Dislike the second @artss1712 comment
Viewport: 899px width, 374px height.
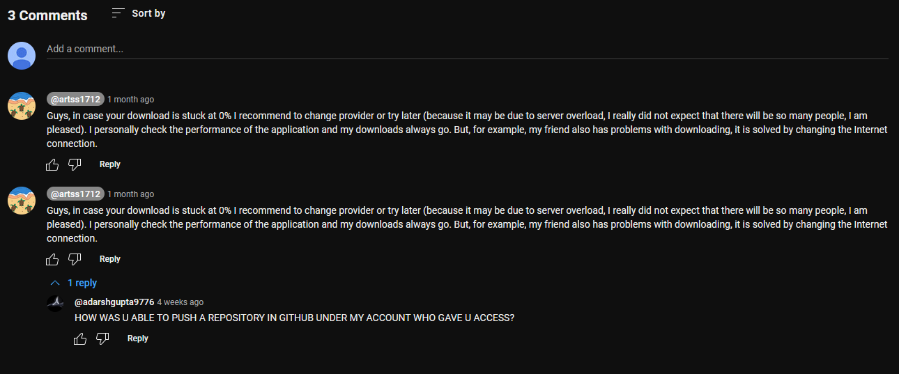pyautogui.click(x=75, y=259)
